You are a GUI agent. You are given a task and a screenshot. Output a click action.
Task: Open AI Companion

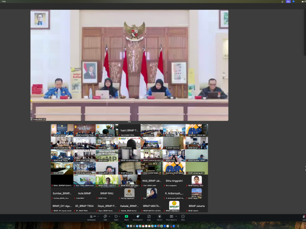(x=137, y=217)
